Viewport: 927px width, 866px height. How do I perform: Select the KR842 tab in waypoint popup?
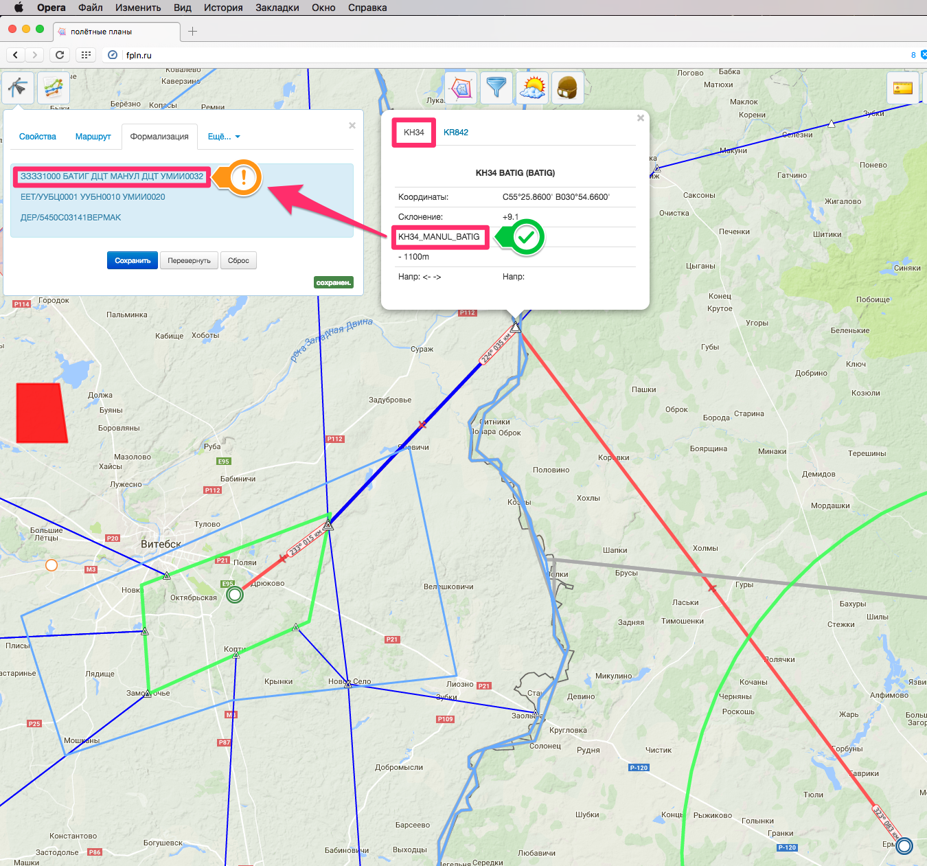(x=456, y=133)
